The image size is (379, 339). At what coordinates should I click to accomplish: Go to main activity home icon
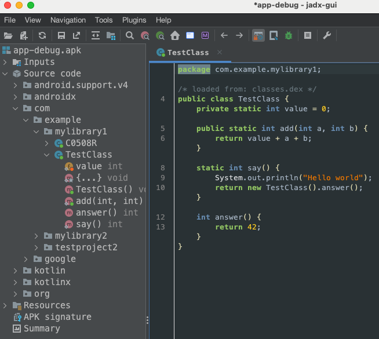click(175, 36)
